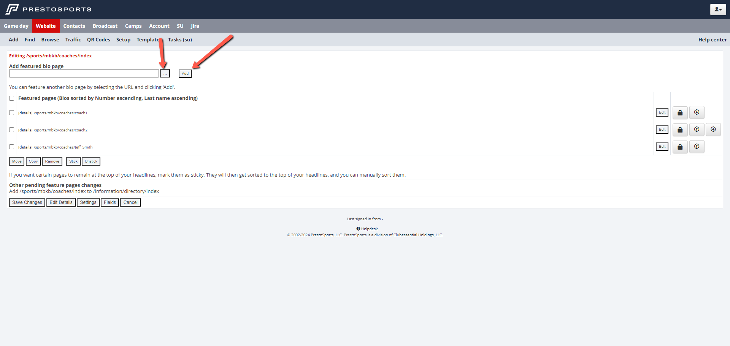The width and height of the screenshot is (730, 346).
Task: Move coach1 down with the arrow icon
Action: tap(697, 112)
